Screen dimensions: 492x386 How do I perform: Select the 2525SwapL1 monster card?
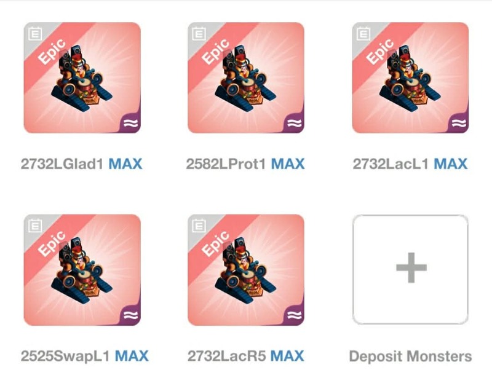pos(82,270)
